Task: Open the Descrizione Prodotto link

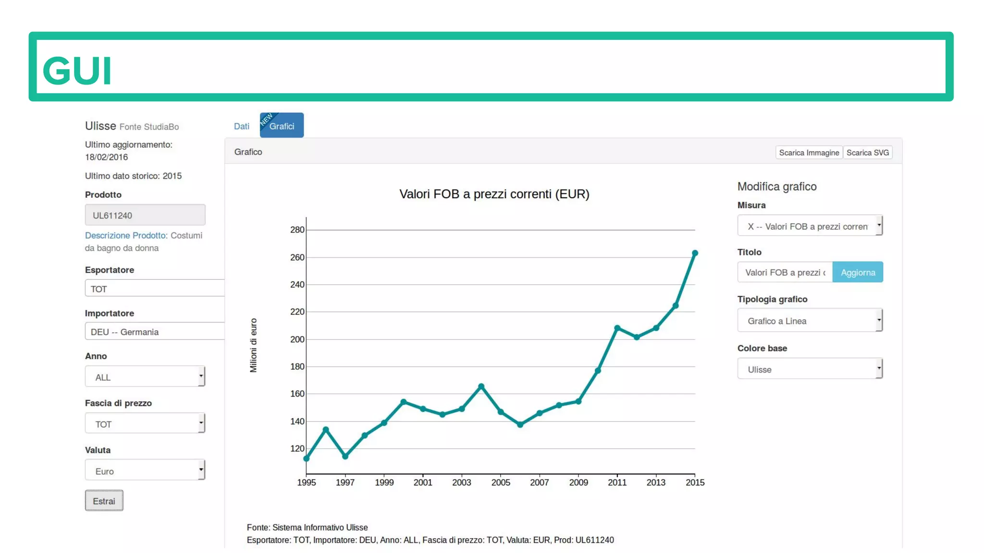Action: pyautogui.click(x=126, y=236)
